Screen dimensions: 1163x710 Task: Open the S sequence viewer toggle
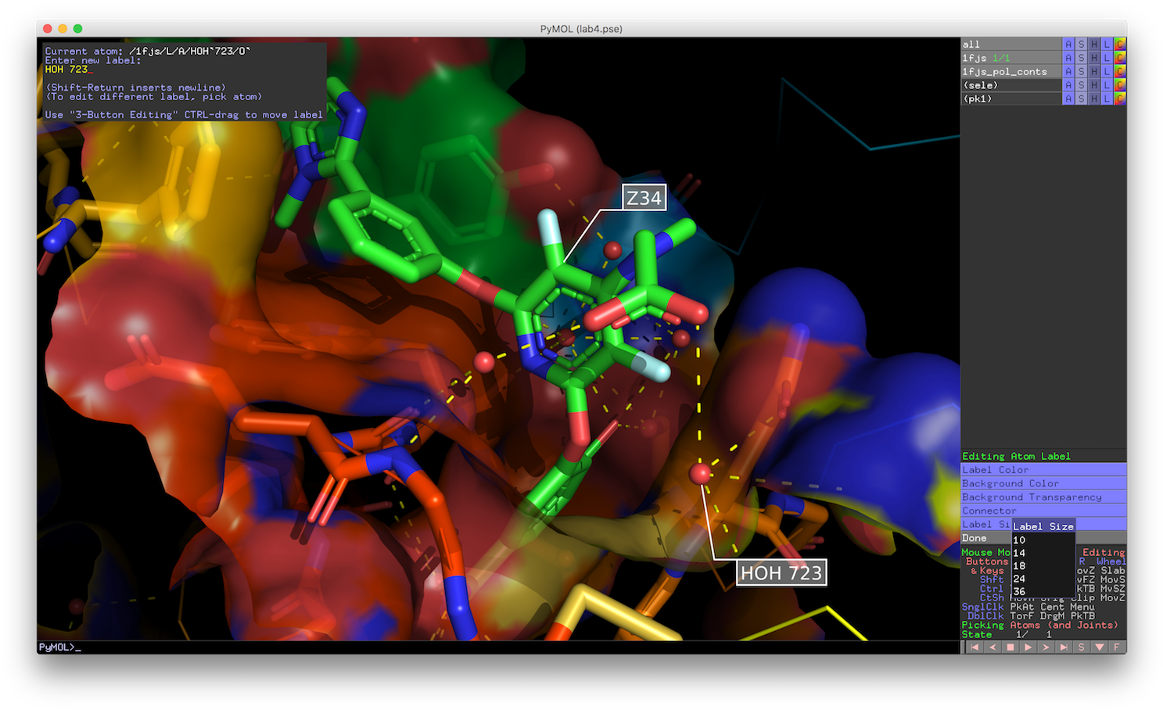(1082, 647)
